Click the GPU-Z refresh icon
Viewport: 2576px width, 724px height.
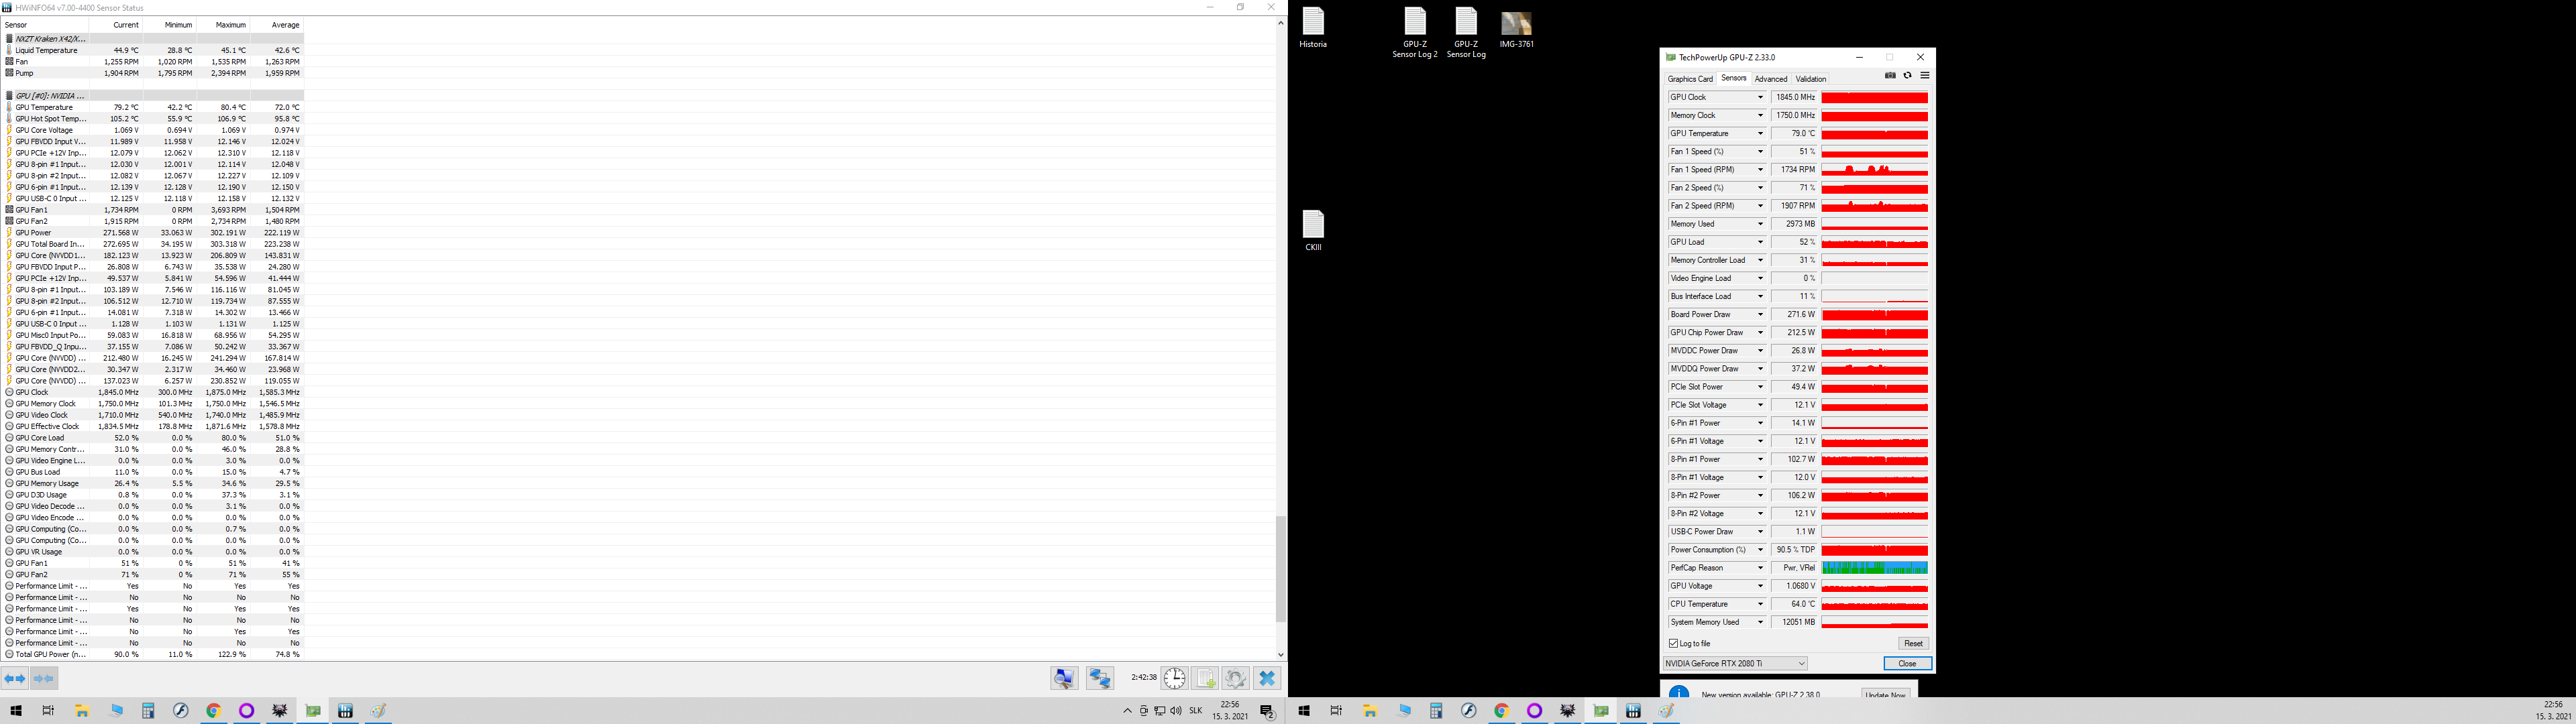coord(1907,76)
